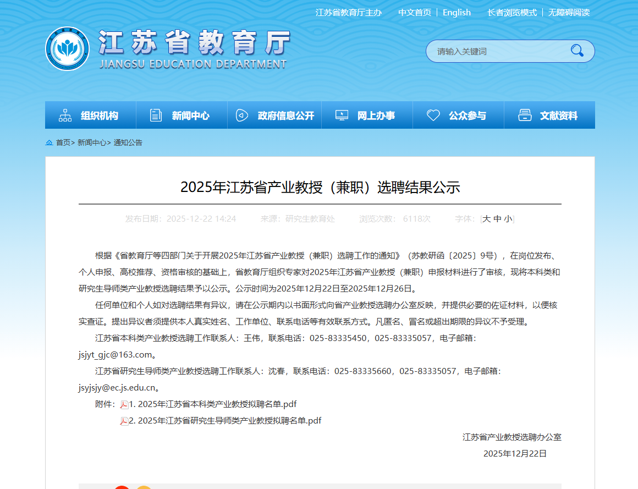Go to 通知公告 in the breadcrumb
The width and height of the screenshot is (638, 489).
(x=128, y=142)
